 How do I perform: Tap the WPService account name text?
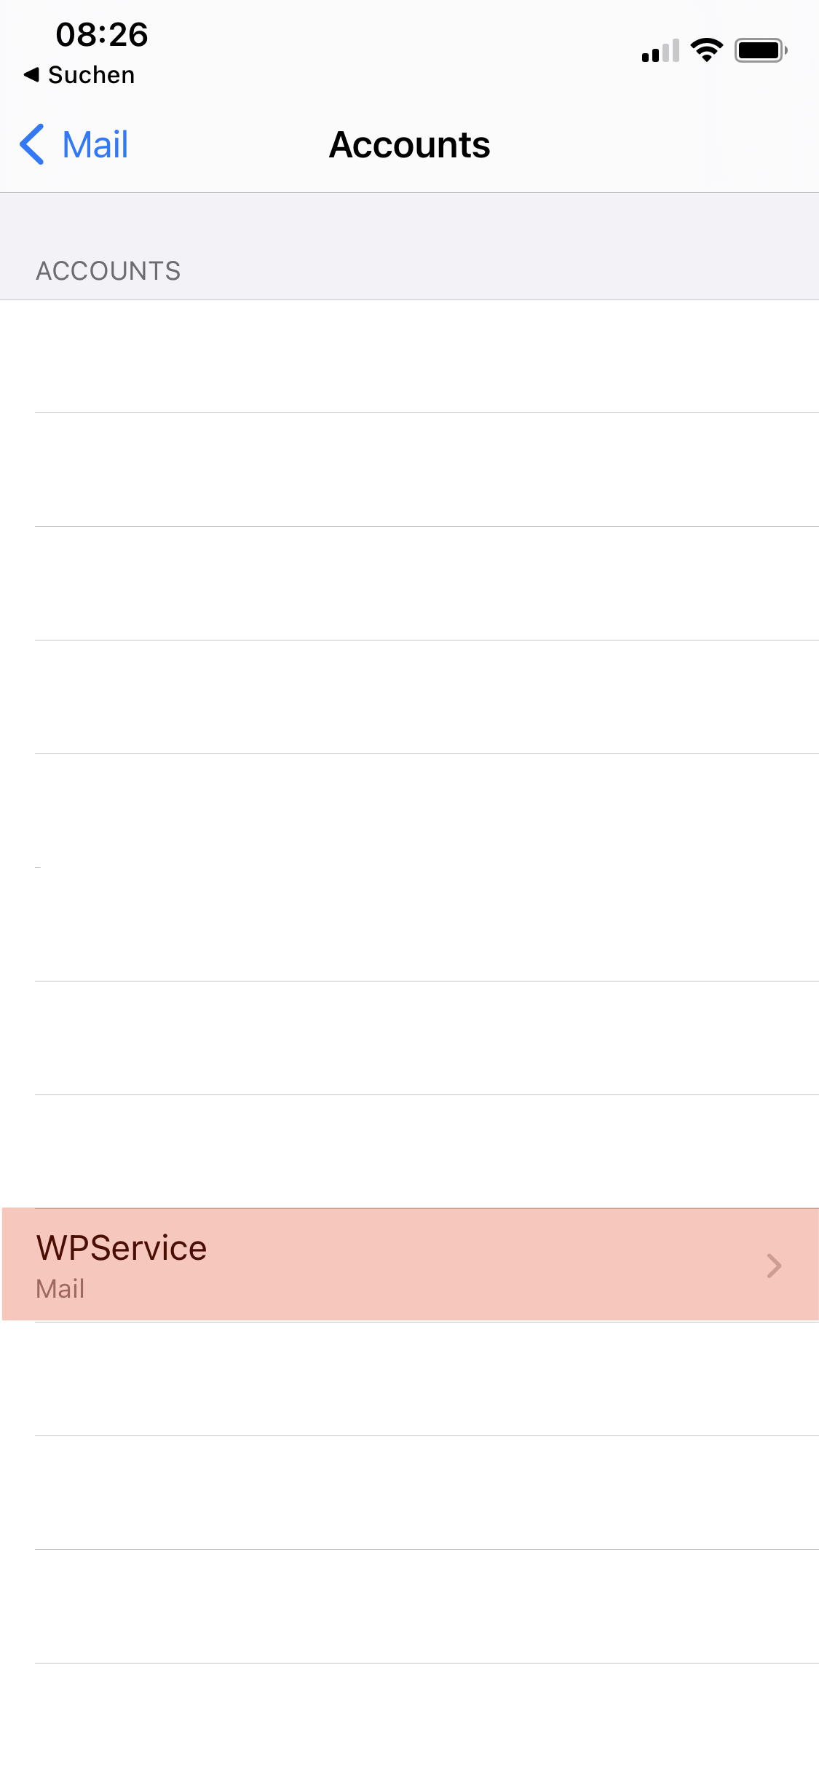coord(122,1247)
